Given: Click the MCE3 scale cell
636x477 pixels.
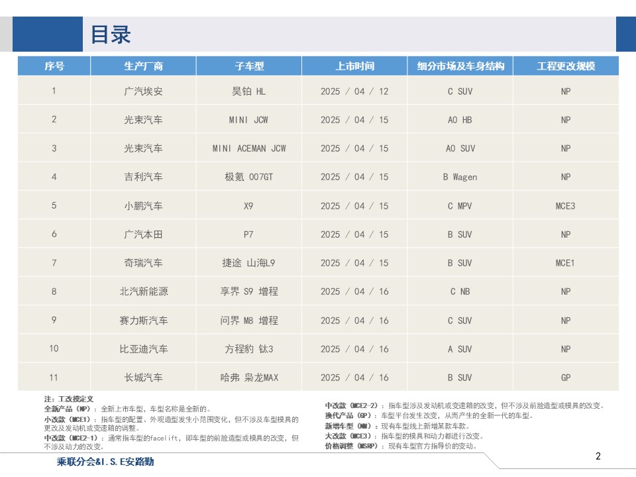Looking at the screenshot, I should [566, 205].
